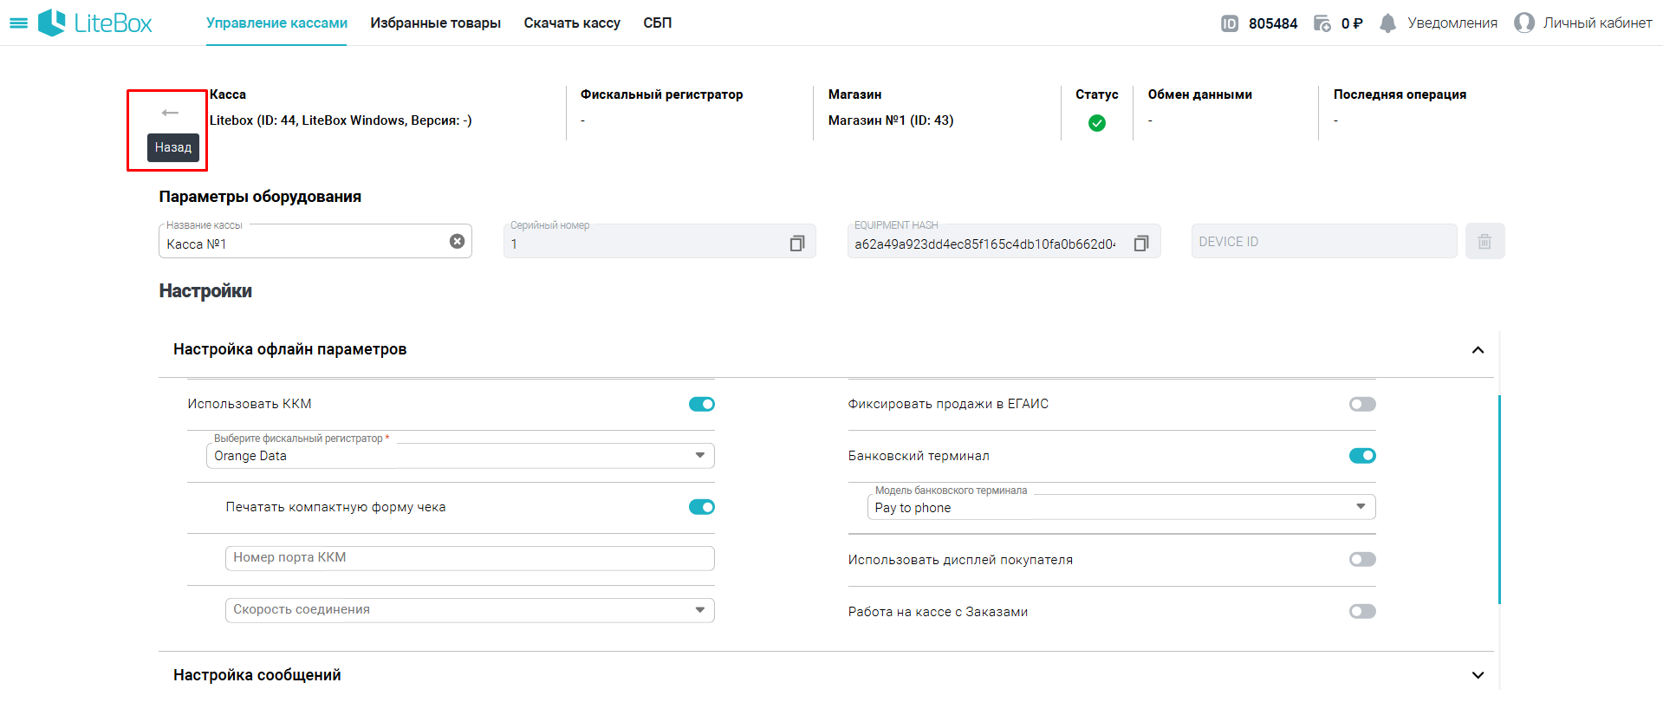Open the СБП tab
This screenshot has height=702, width=1663.
658,23
